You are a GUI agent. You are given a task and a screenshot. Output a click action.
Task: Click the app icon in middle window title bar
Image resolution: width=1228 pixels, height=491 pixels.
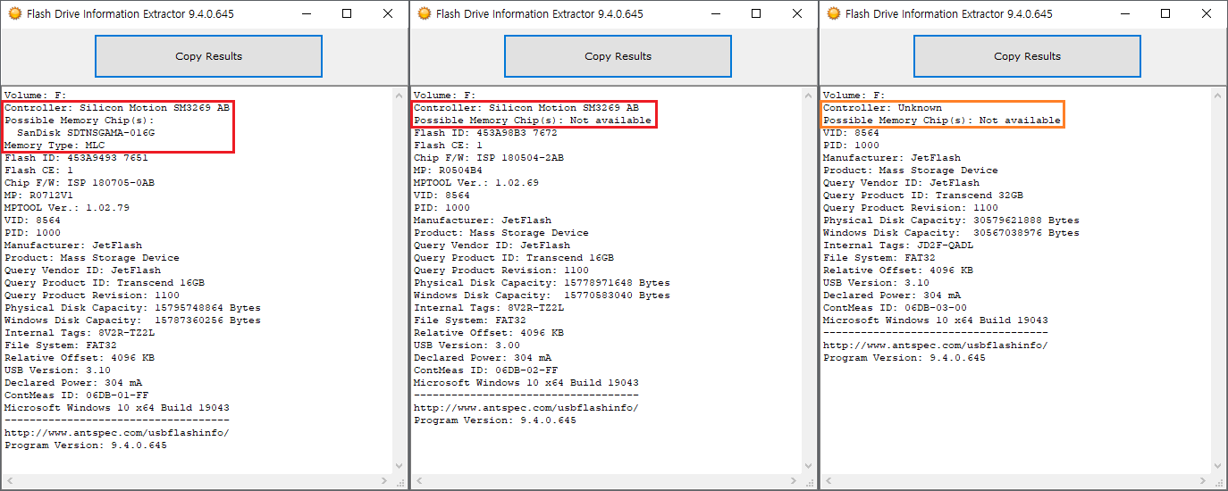424,13
